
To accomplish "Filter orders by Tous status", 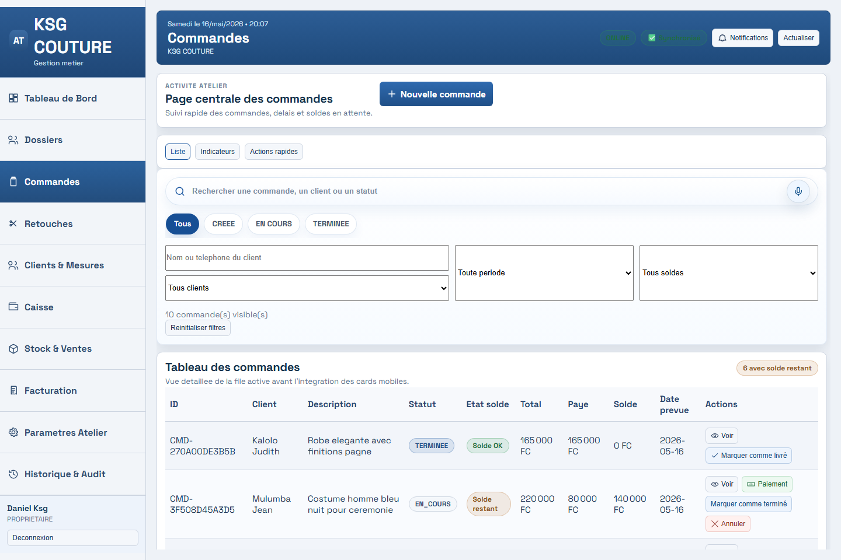I will [182, 224].
